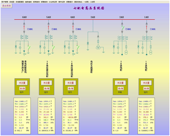The width and height of the screenshot is (170, 136).
Task: Click the open breaker on 2AH line
Action: (123, 28)
